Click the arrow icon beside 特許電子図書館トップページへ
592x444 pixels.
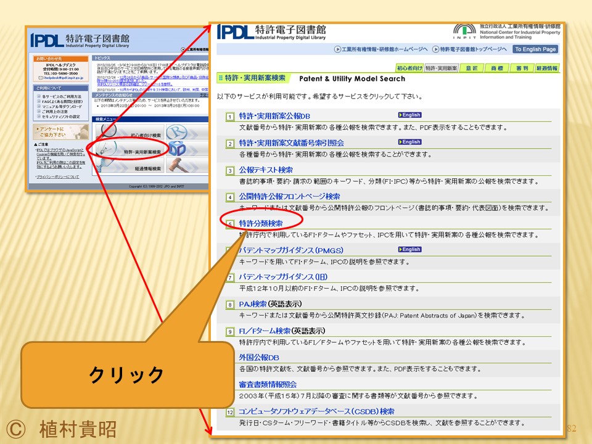(435, 49)
